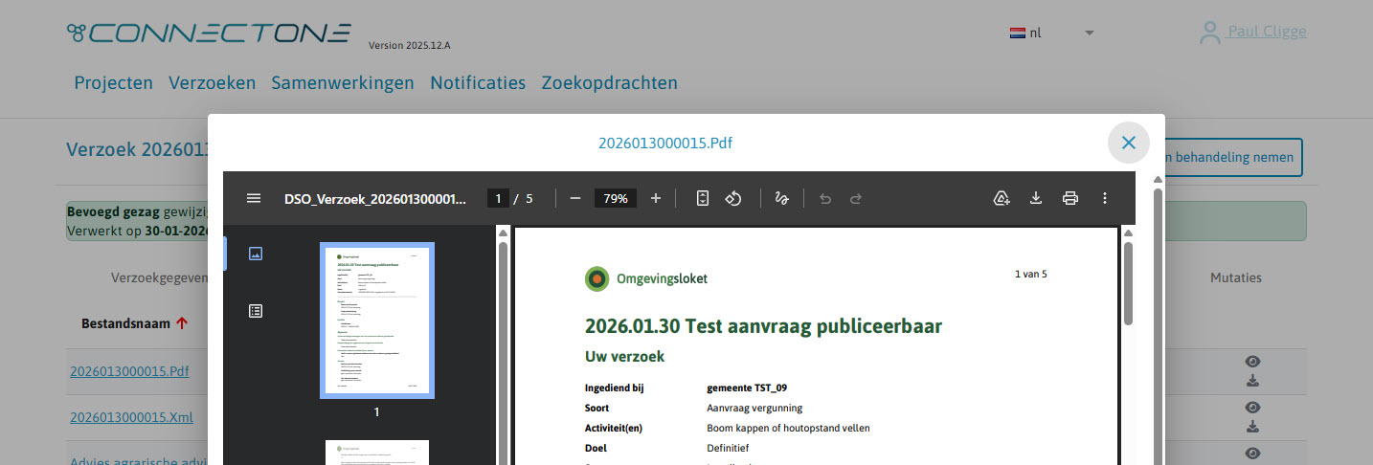Screen dimensions: 1373x465
Task: Select the draw annotation tool
Action: tap(781, 198)
